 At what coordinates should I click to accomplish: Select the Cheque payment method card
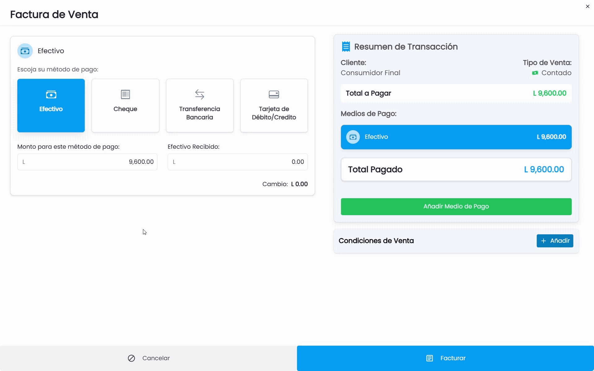125,105
